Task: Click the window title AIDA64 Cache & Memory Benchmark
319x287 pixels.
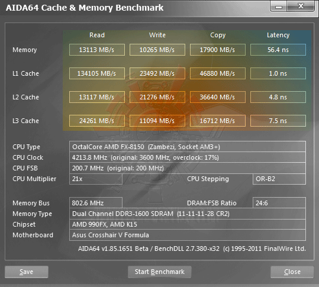Action: (85, 8)
